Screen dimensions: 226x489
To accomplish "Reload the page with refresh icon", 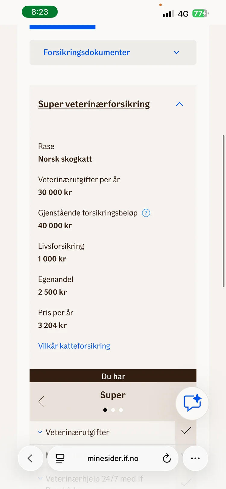I will (167, 458).
